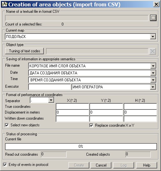This screenshot has height=171, width=161.
Task: Close the CSV import dialog
Action: coord(156,4)
